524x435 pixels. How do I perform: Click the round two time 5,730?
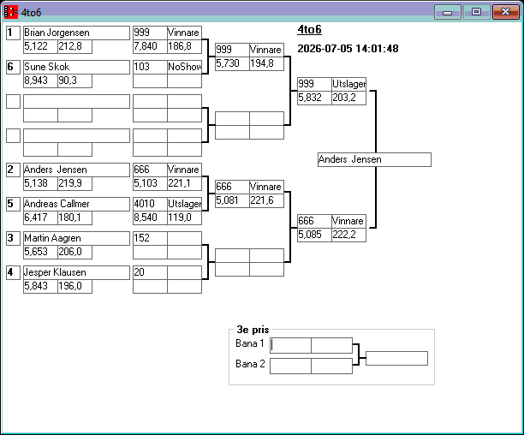(x=232, y=63)
